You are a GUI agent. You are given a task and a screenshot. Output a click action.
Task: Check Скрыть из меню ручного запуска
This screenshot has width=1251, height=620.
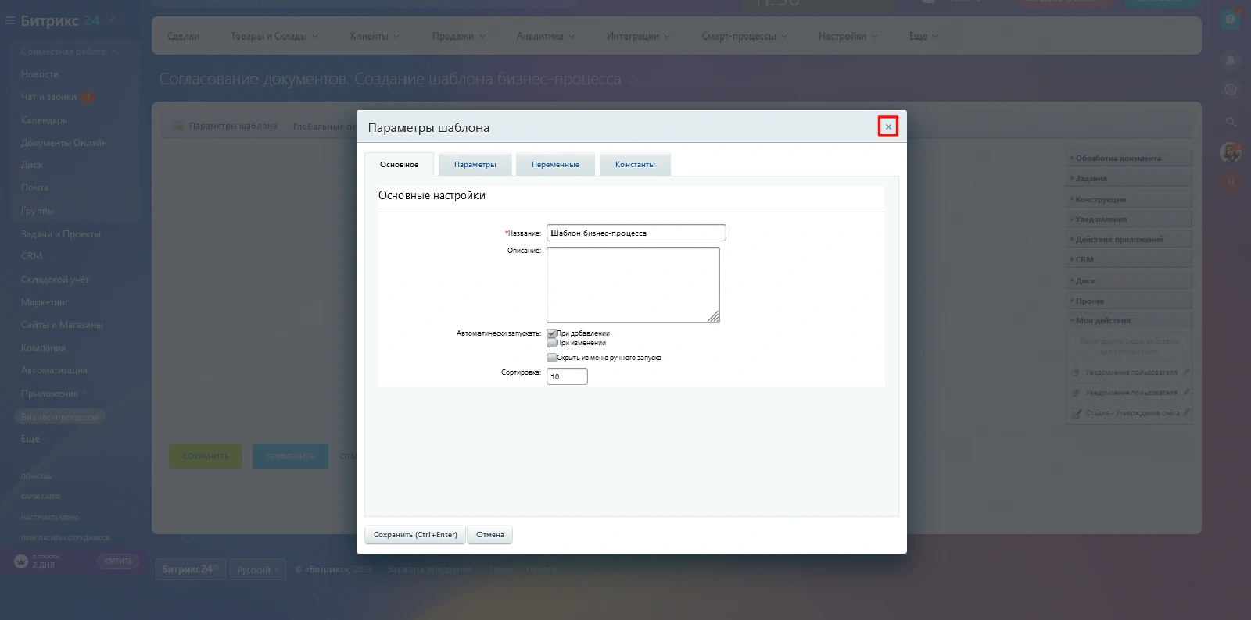coord(551,358)
